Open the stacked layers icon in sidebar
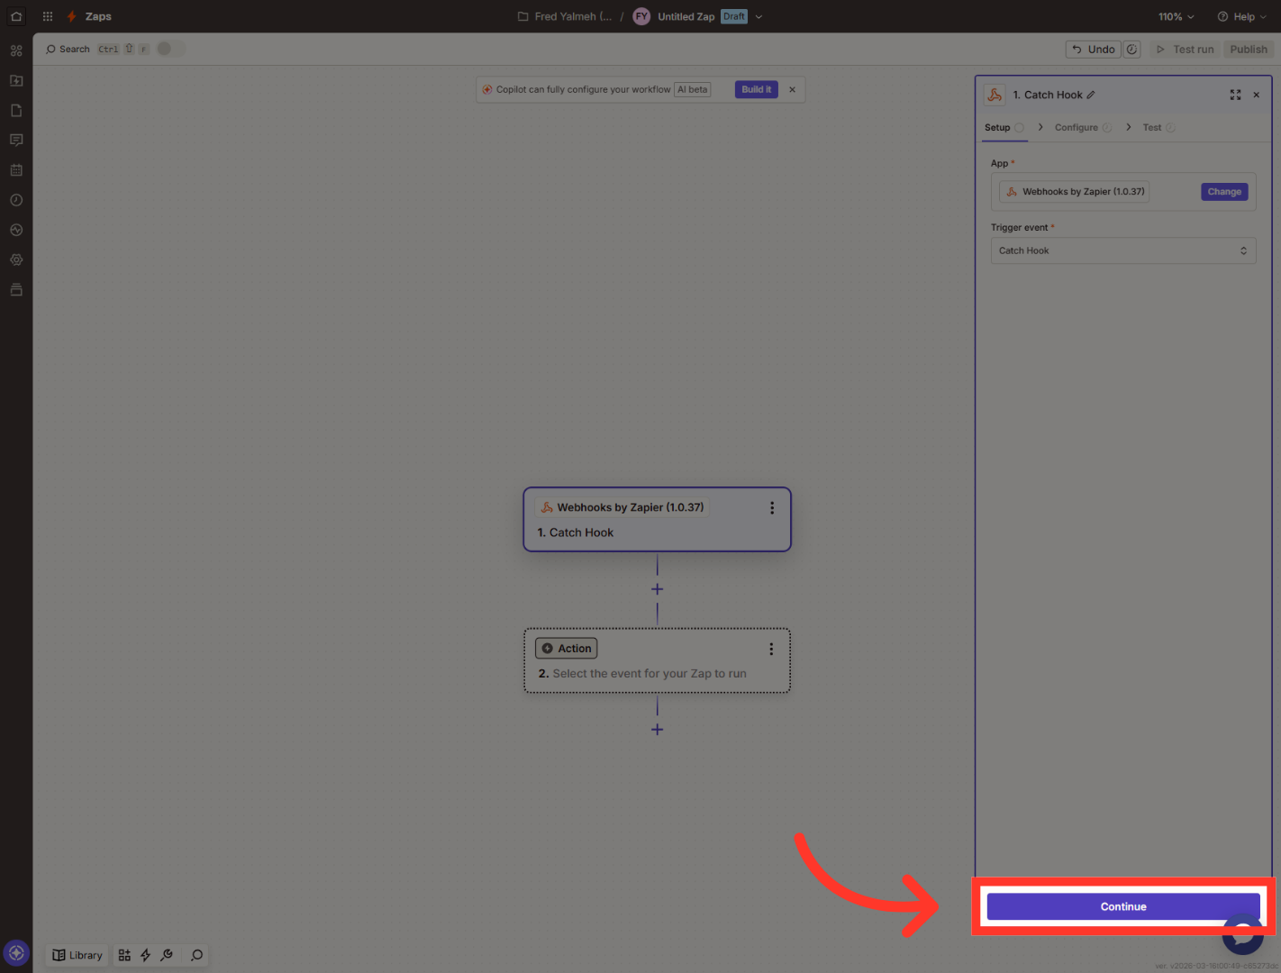Image resolution: width=1281 pixels, height=973 pixels. click(x=16, y=289)
